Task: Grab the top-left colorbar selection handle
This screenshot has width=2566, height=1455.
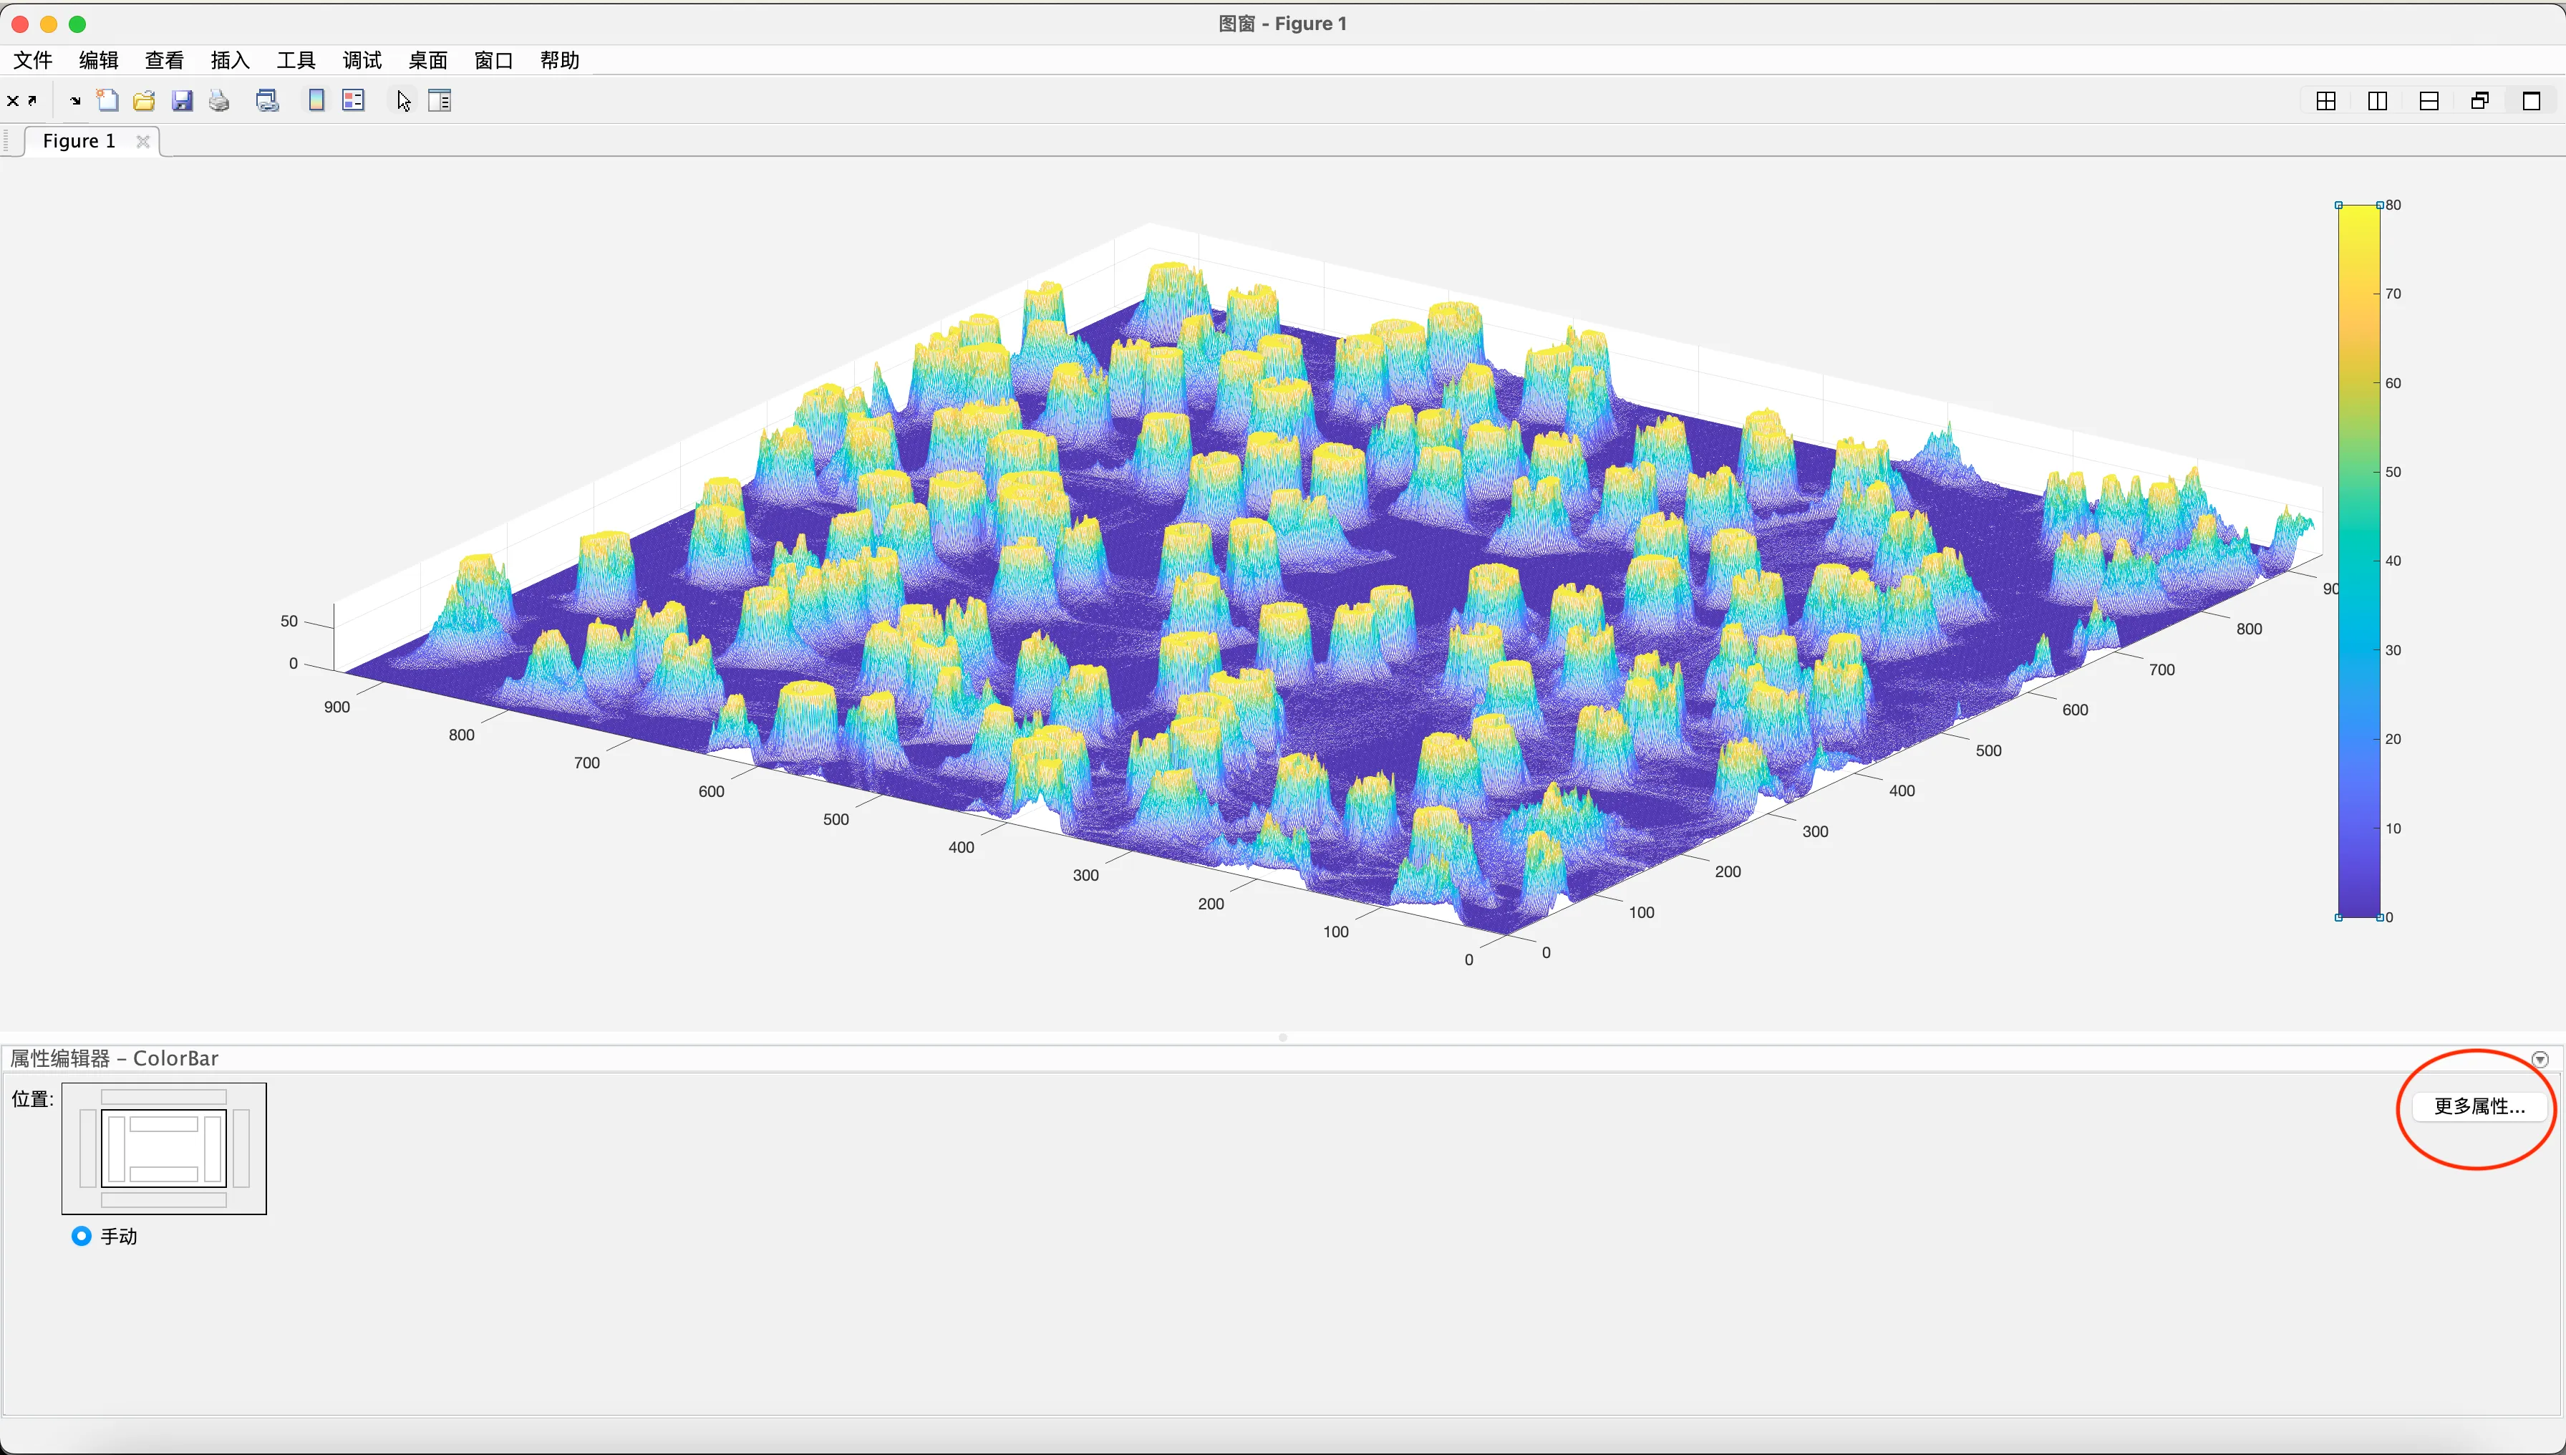Action: click(x=2339, y=205)
